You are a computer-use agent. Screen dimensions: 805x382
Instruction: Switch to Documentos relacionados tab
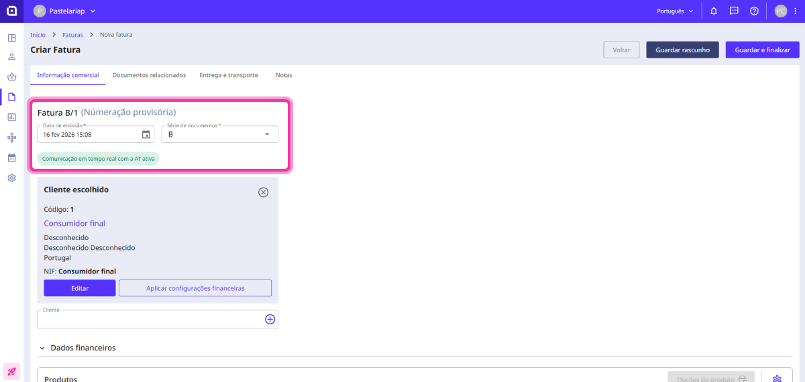point(149,75)
